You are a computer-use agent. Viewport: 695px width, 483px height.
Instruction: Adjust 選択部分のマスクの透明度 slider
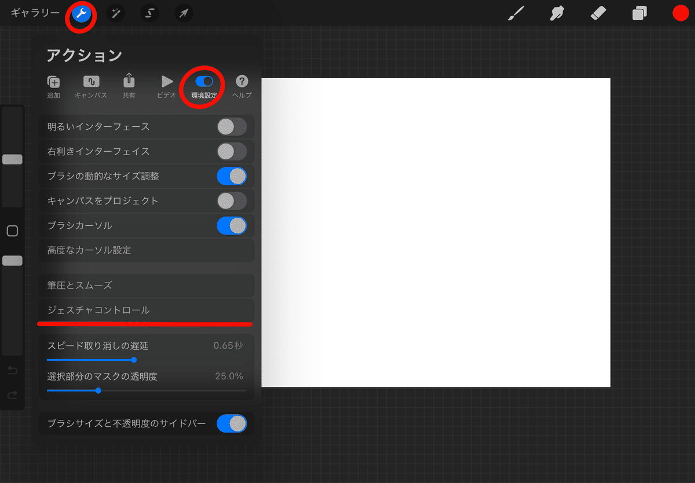98,390
